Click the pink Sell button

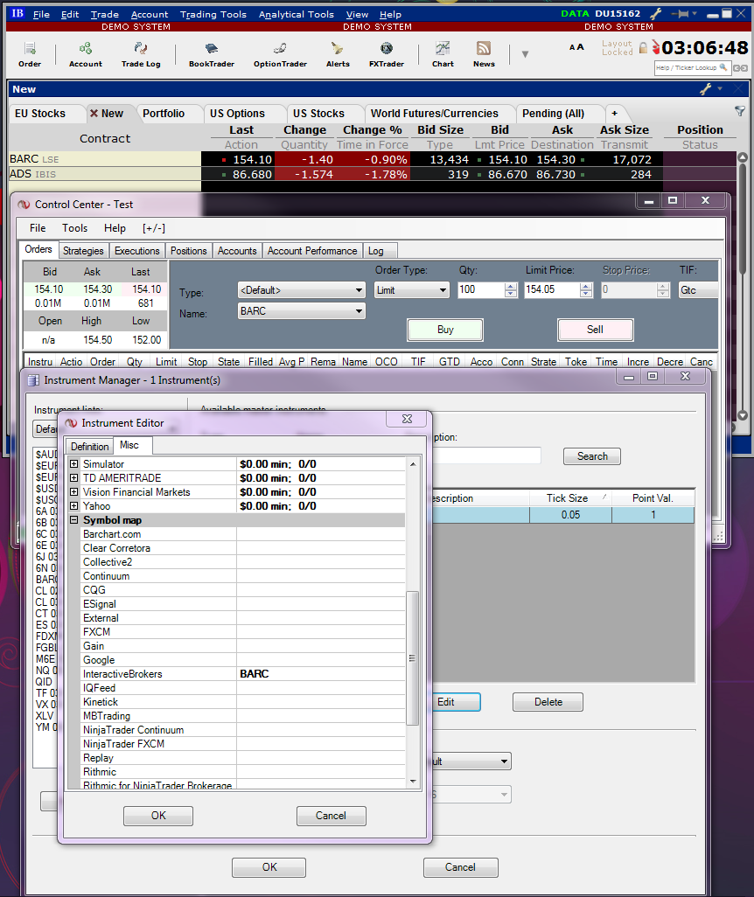pos(595,330)
